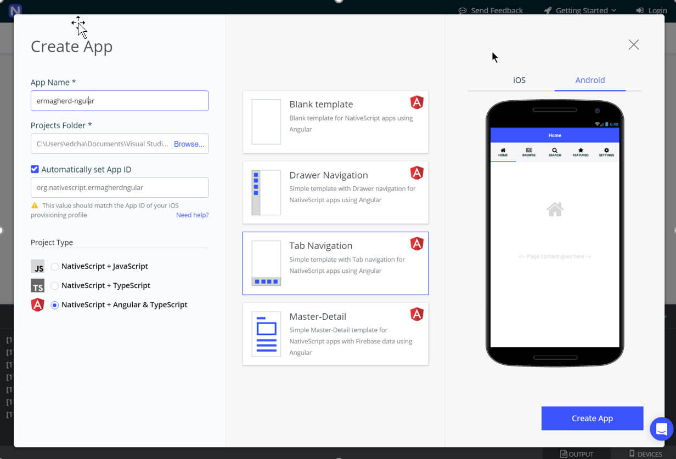Choose NativeScript + Angular & TypeScript option
The image size is (676, 459).
[x=55, y=305]
